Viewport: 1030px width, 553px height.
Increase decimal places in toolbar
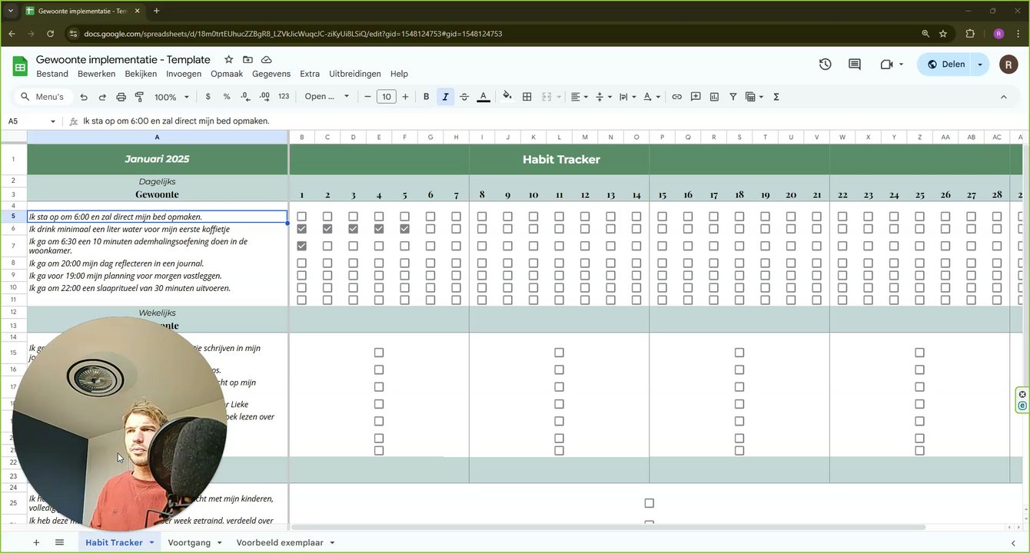264,97
